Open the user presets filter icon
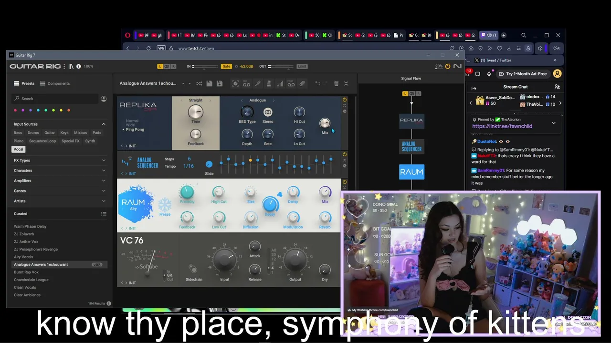Viewport: 611px width, 343px height. [x=104, y=99]
